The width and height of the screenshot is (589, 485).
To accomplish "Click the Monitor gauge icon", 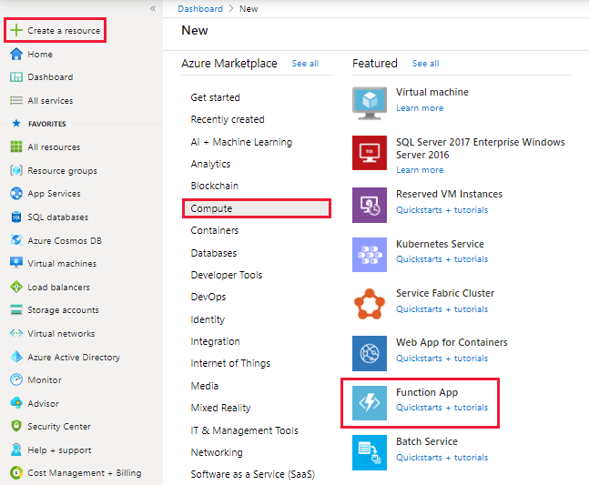I will tap(16, 379).
